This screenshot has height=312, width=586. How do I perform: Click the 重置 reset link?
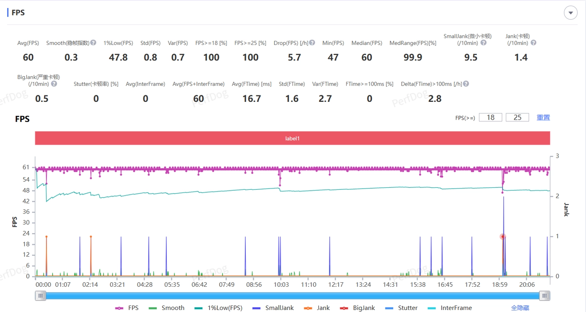point(543,117)
